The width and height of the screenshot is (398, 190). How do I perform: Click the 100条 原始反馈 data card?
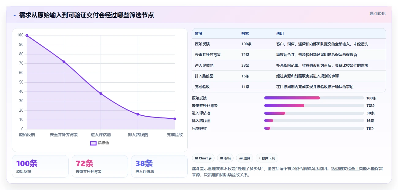pyautogui.click(x=40, y=166)
